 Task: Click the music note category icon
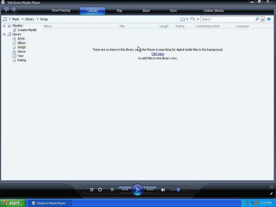point(5,19)
